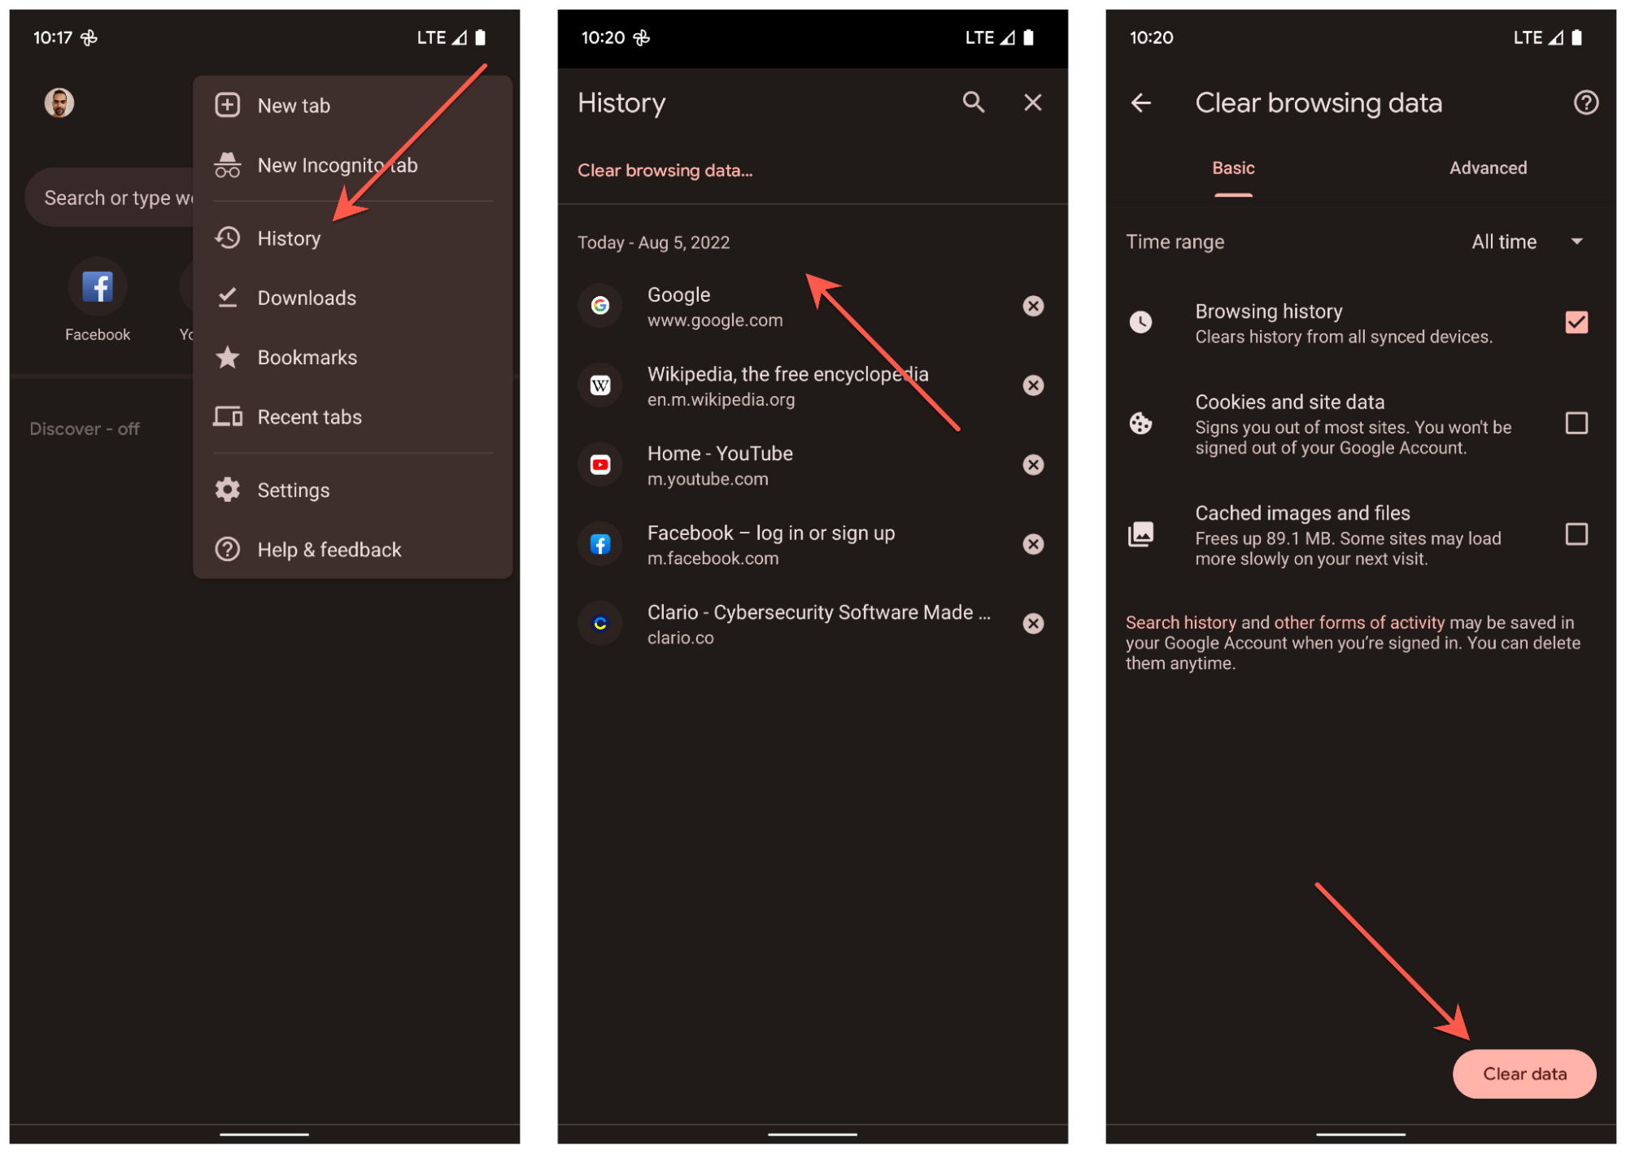1626x1154 pixels.
Task: Tap the profile avatar picture
Action: click(x=59, y=103)
